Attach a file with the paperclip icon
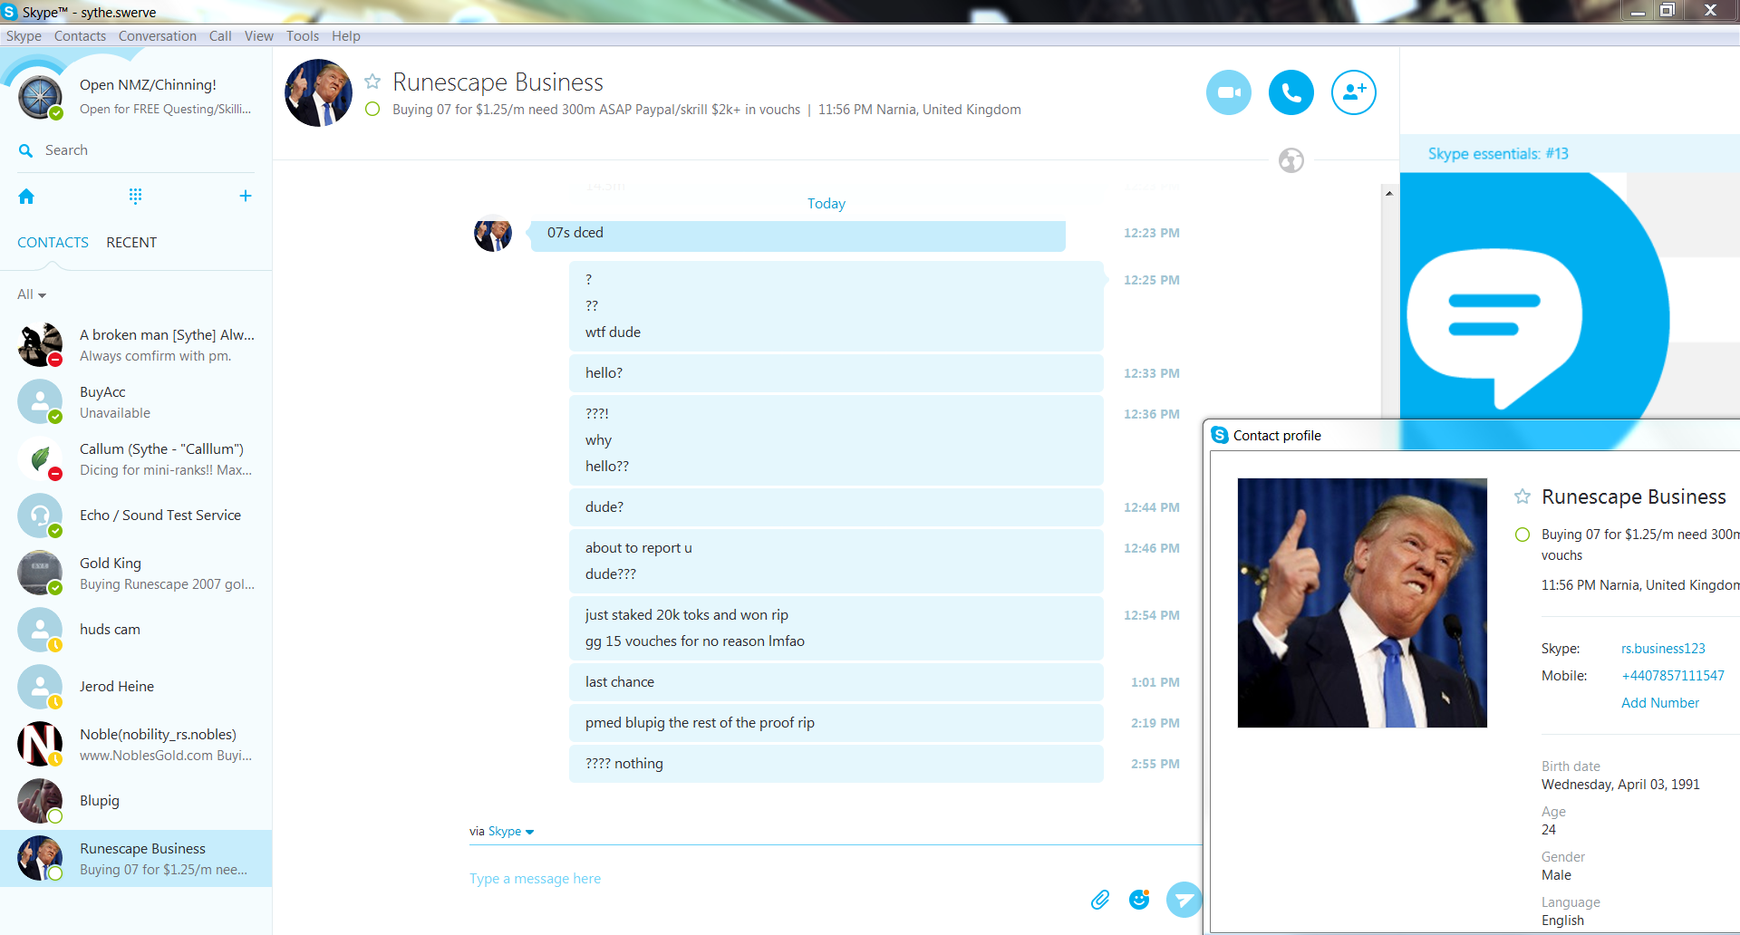Screen dimensions: 1740x935 click(1100, 900)
